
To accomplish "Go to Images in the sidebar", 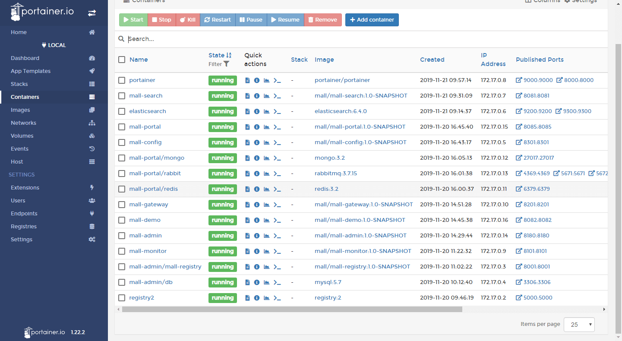I will pos(20,110).
